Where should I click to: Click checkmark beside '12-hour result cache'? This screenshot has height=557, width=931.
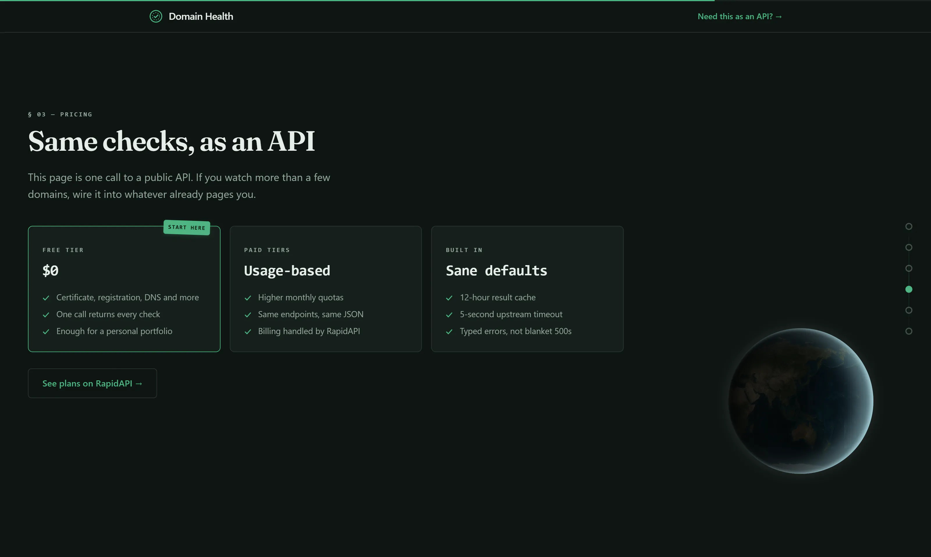tap(449, 298)
